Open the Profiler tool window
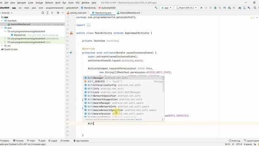The height and width of the screenshot is (146, 259). pyautogui.click(x=65, y=141)
